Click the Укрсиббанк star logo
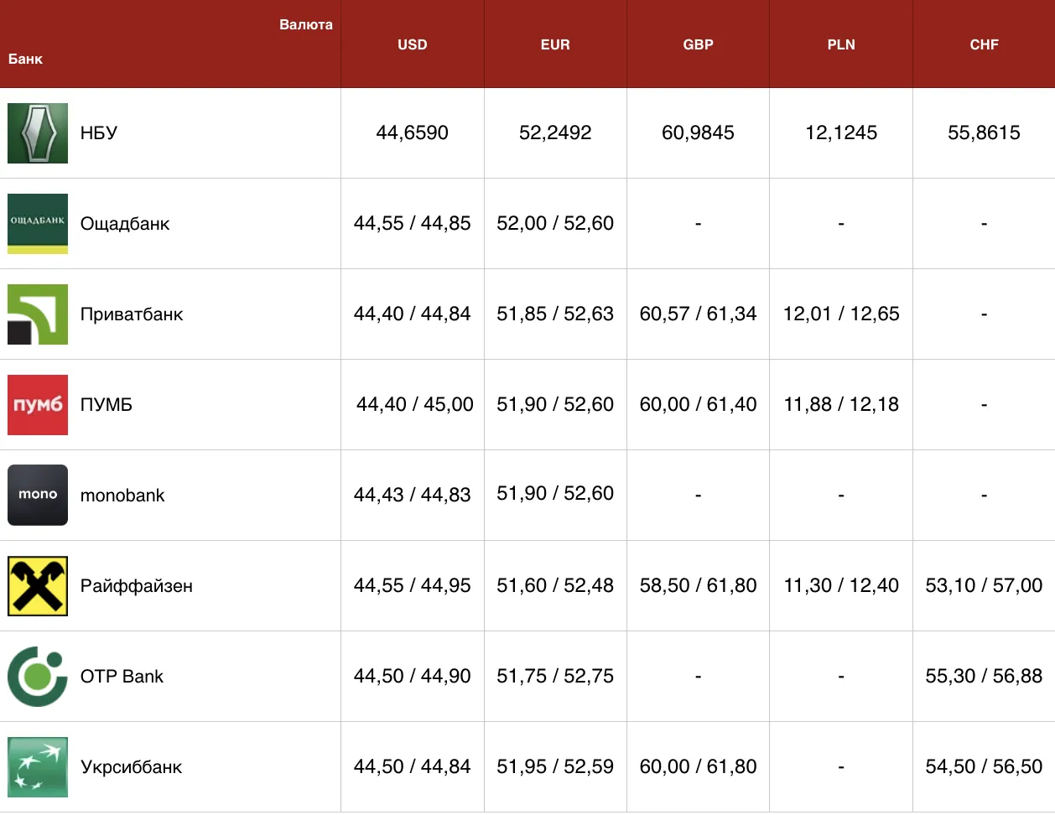 (x=38, y=767)
